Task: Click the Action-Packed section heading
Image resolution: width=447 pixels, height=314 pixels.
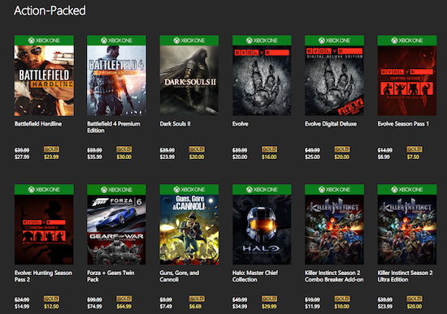Action: tap(50, 11)
